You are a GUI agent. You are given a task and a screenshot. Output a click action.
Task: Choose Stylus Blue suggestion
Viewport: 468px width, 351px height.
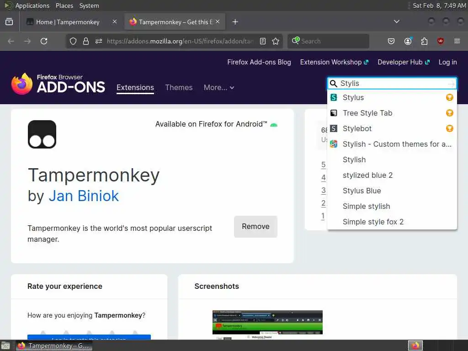pyautogui.click(x=392, y=191)
